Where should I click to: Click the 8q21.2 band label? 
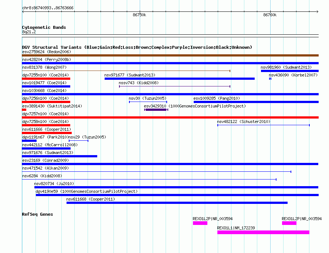(29, 32)
